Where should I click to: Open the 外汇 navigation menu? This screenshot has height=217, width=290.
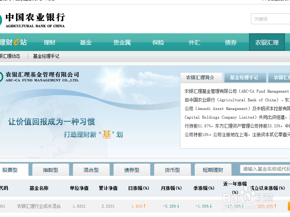pyautogui.click(x=194, y=42)
